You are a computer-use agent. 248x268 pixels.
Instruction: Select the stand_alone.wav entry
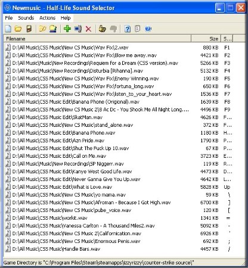73,125
